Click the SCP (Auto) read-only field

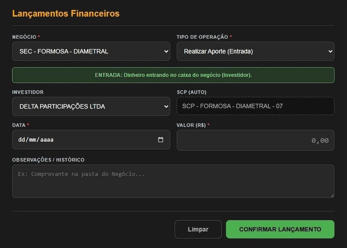coord(255,106)
